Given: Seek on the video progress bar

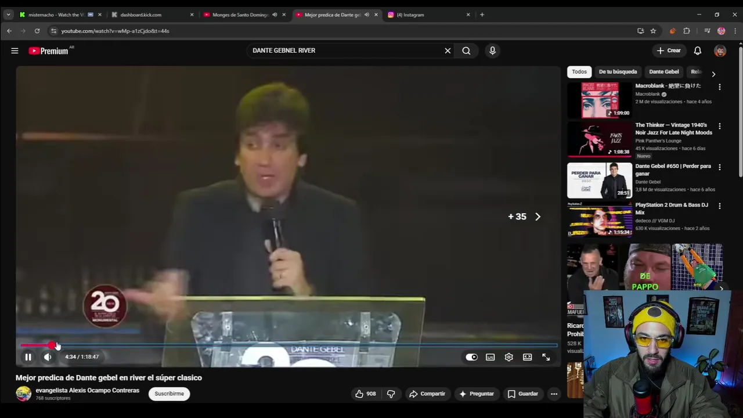Looking at the screenshot, I should click(288, 345).
